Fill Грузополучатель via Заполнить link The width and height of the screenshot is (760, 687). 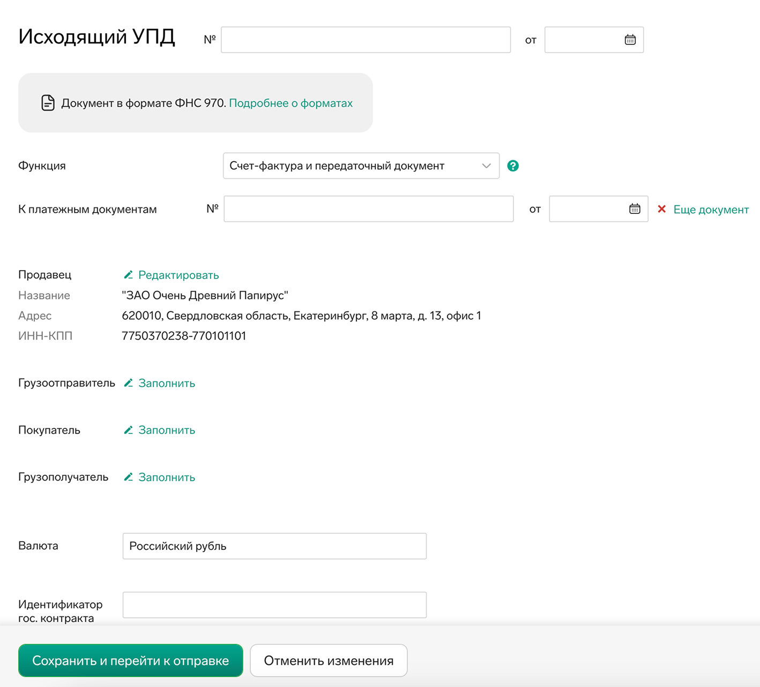pyautogui.click(x=167, y=477)
